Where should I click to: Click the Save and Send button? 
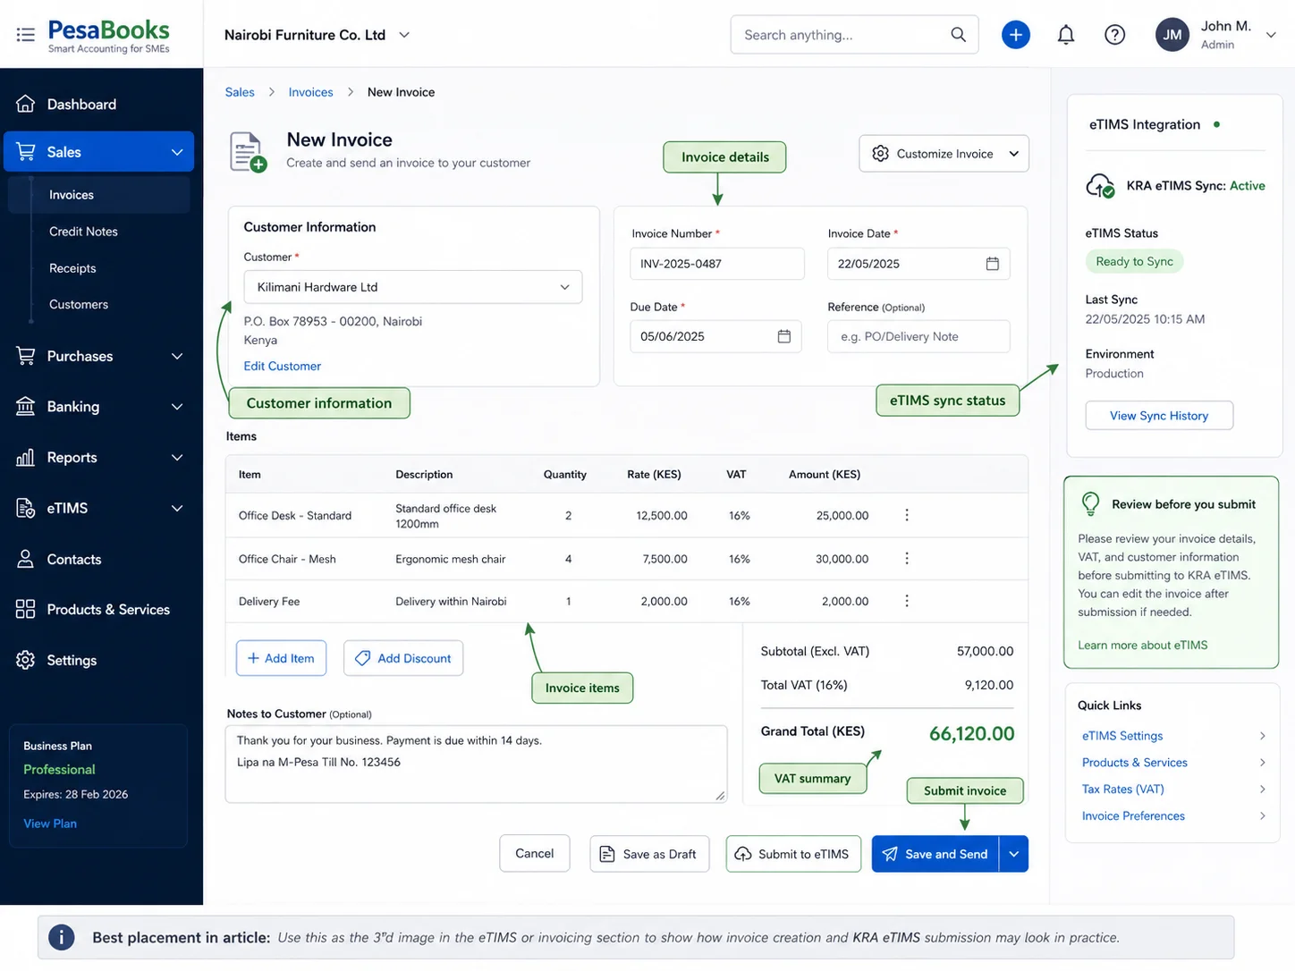(935, 854)
